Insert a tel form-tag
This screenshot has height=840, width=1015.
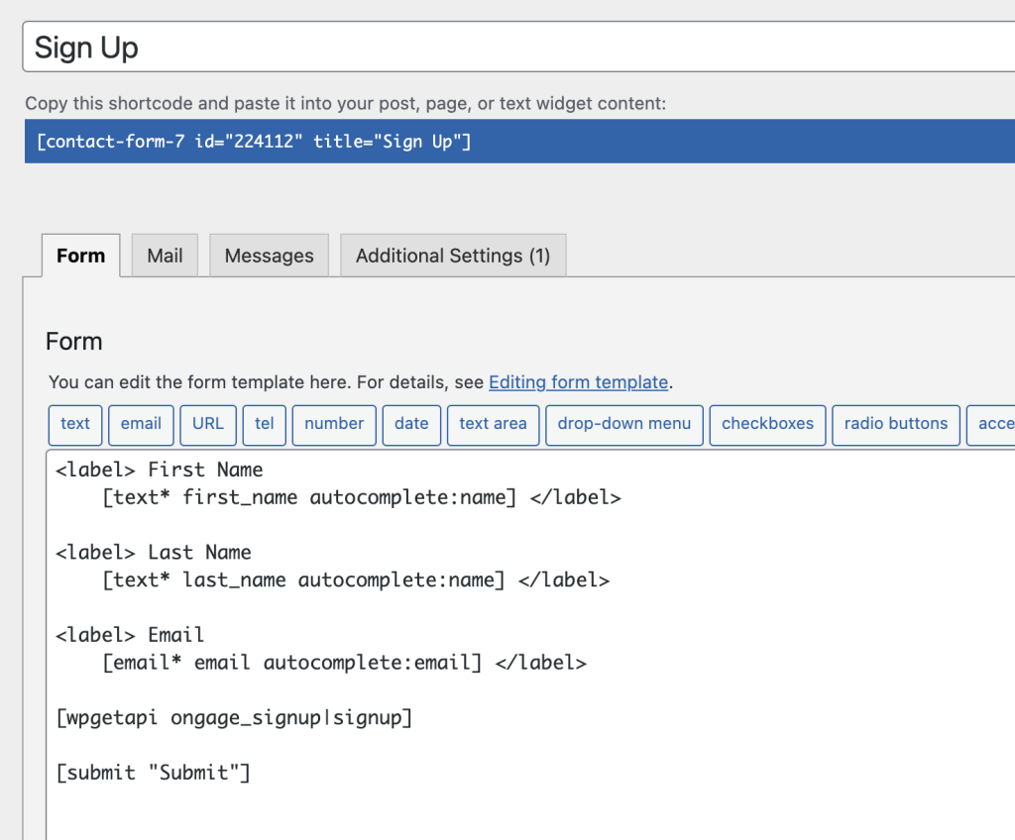264,424
